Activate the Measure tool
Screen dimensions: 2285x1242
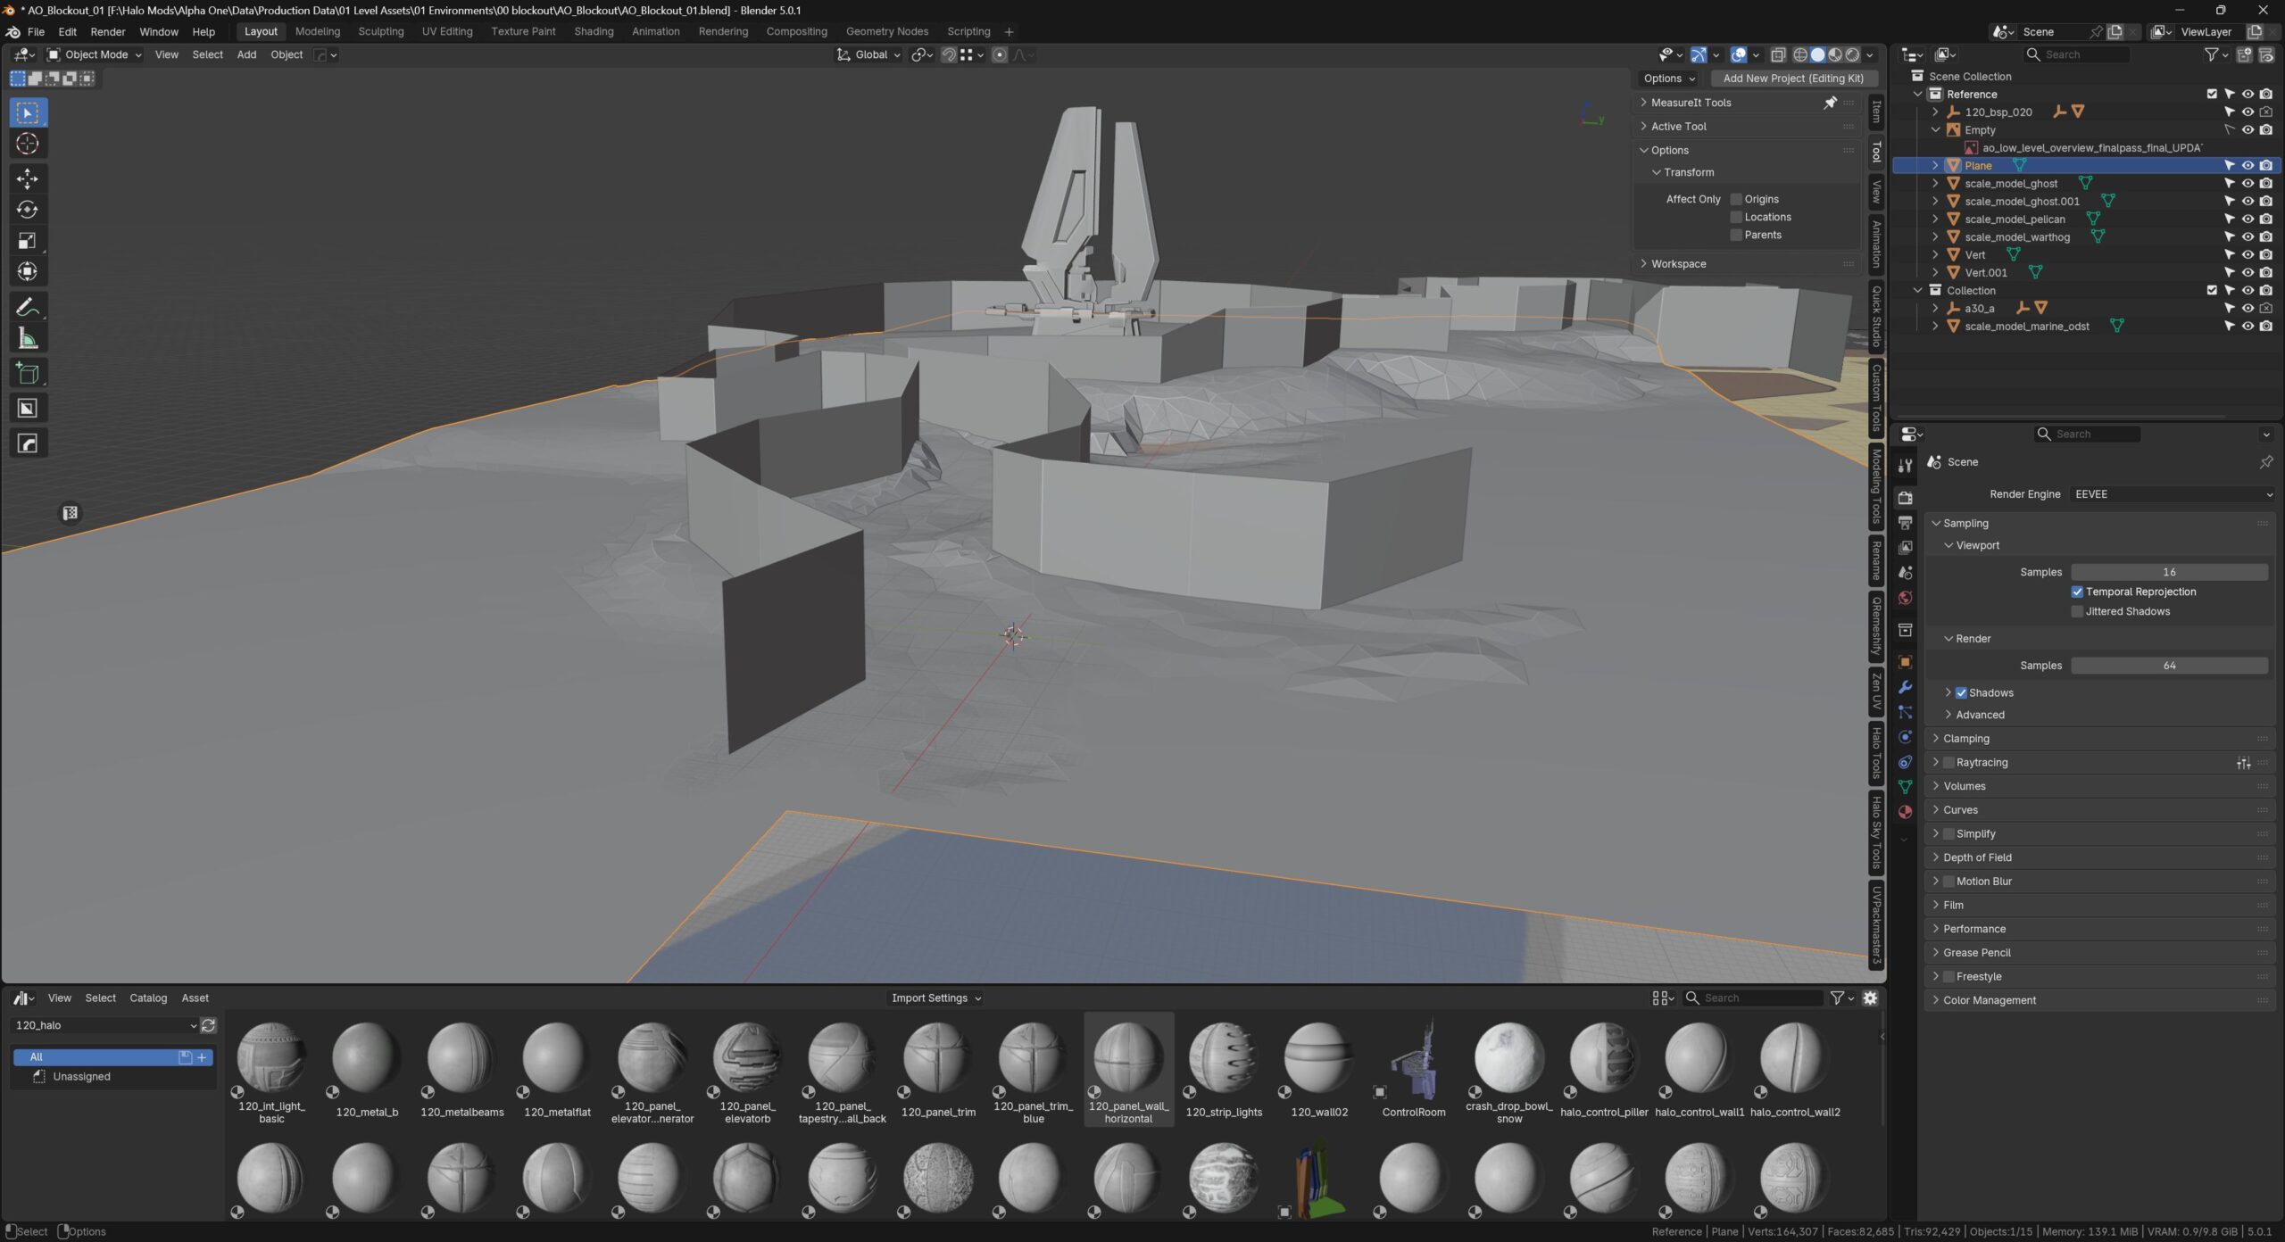(27, 338)
